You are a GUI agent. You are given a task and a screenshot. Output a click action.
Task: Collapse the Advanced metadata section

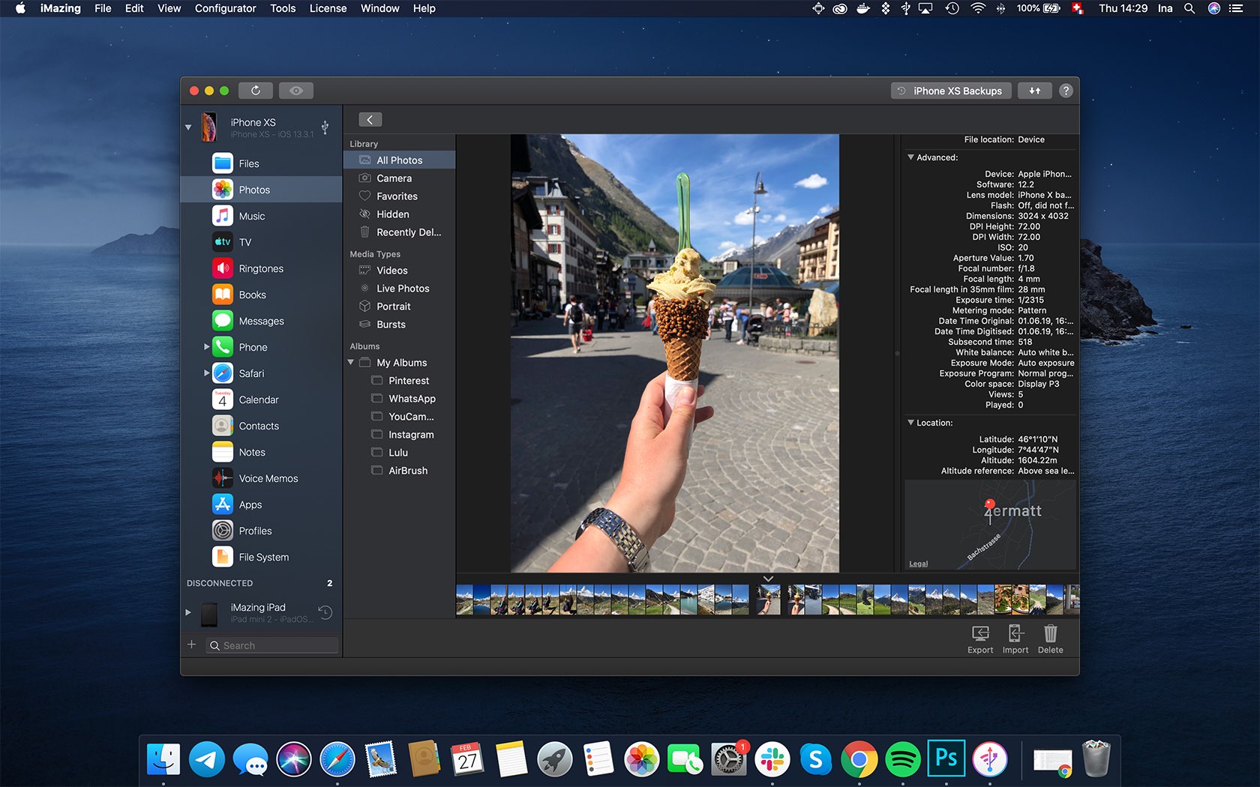coord(910,157)
